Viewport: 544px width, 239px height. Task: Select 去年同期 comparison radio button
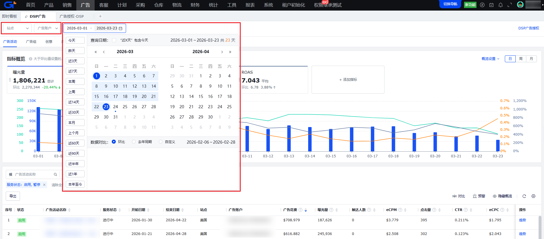tap(134, 142)
